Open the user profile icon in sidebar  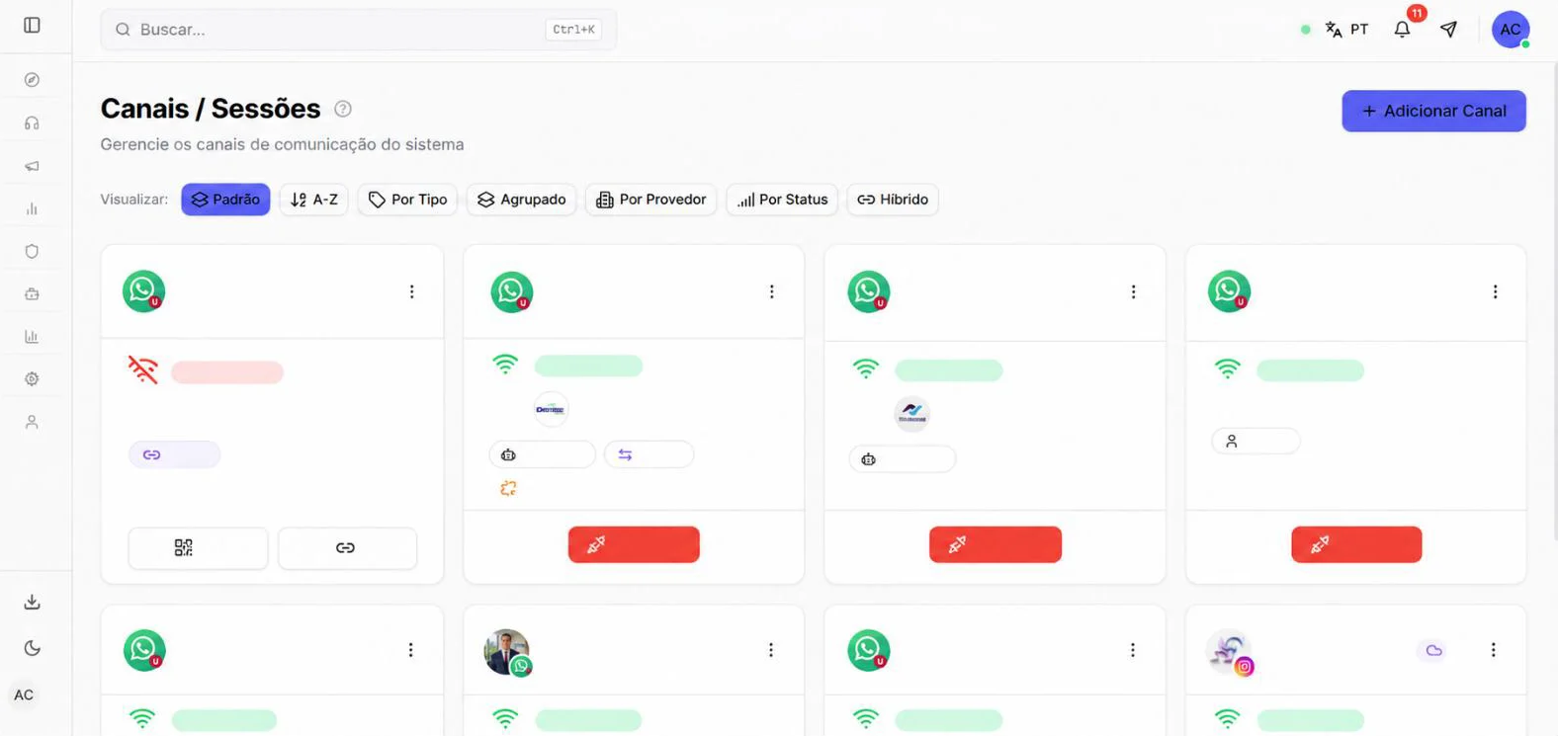coord(32,422)
